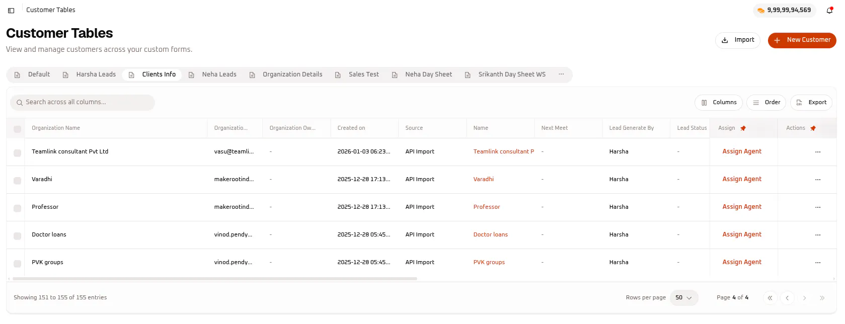The height and width of the screenshot is (324, 845).
Task: Open the notifications bell
Action: click(829, 10)
